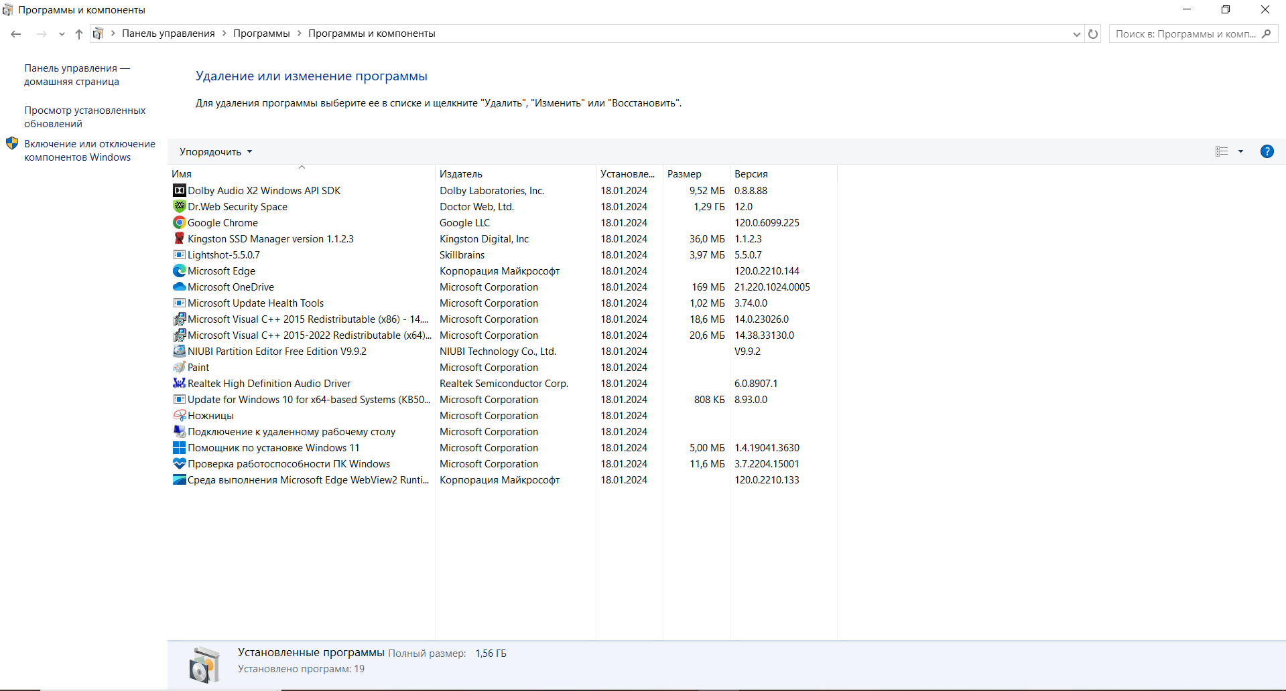This screenshot has height=691, width=1286.
Task: Open the Упорядочить dropdown menu
Action: click(x=216, y=152)
